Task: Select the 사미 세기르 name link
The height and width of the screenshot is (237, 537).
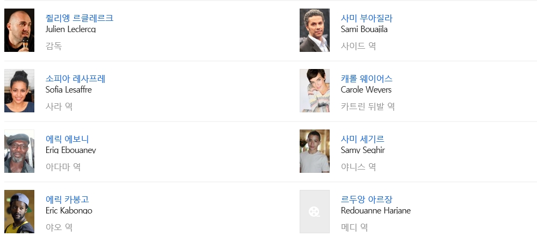Action: click(x=362, y=139)
